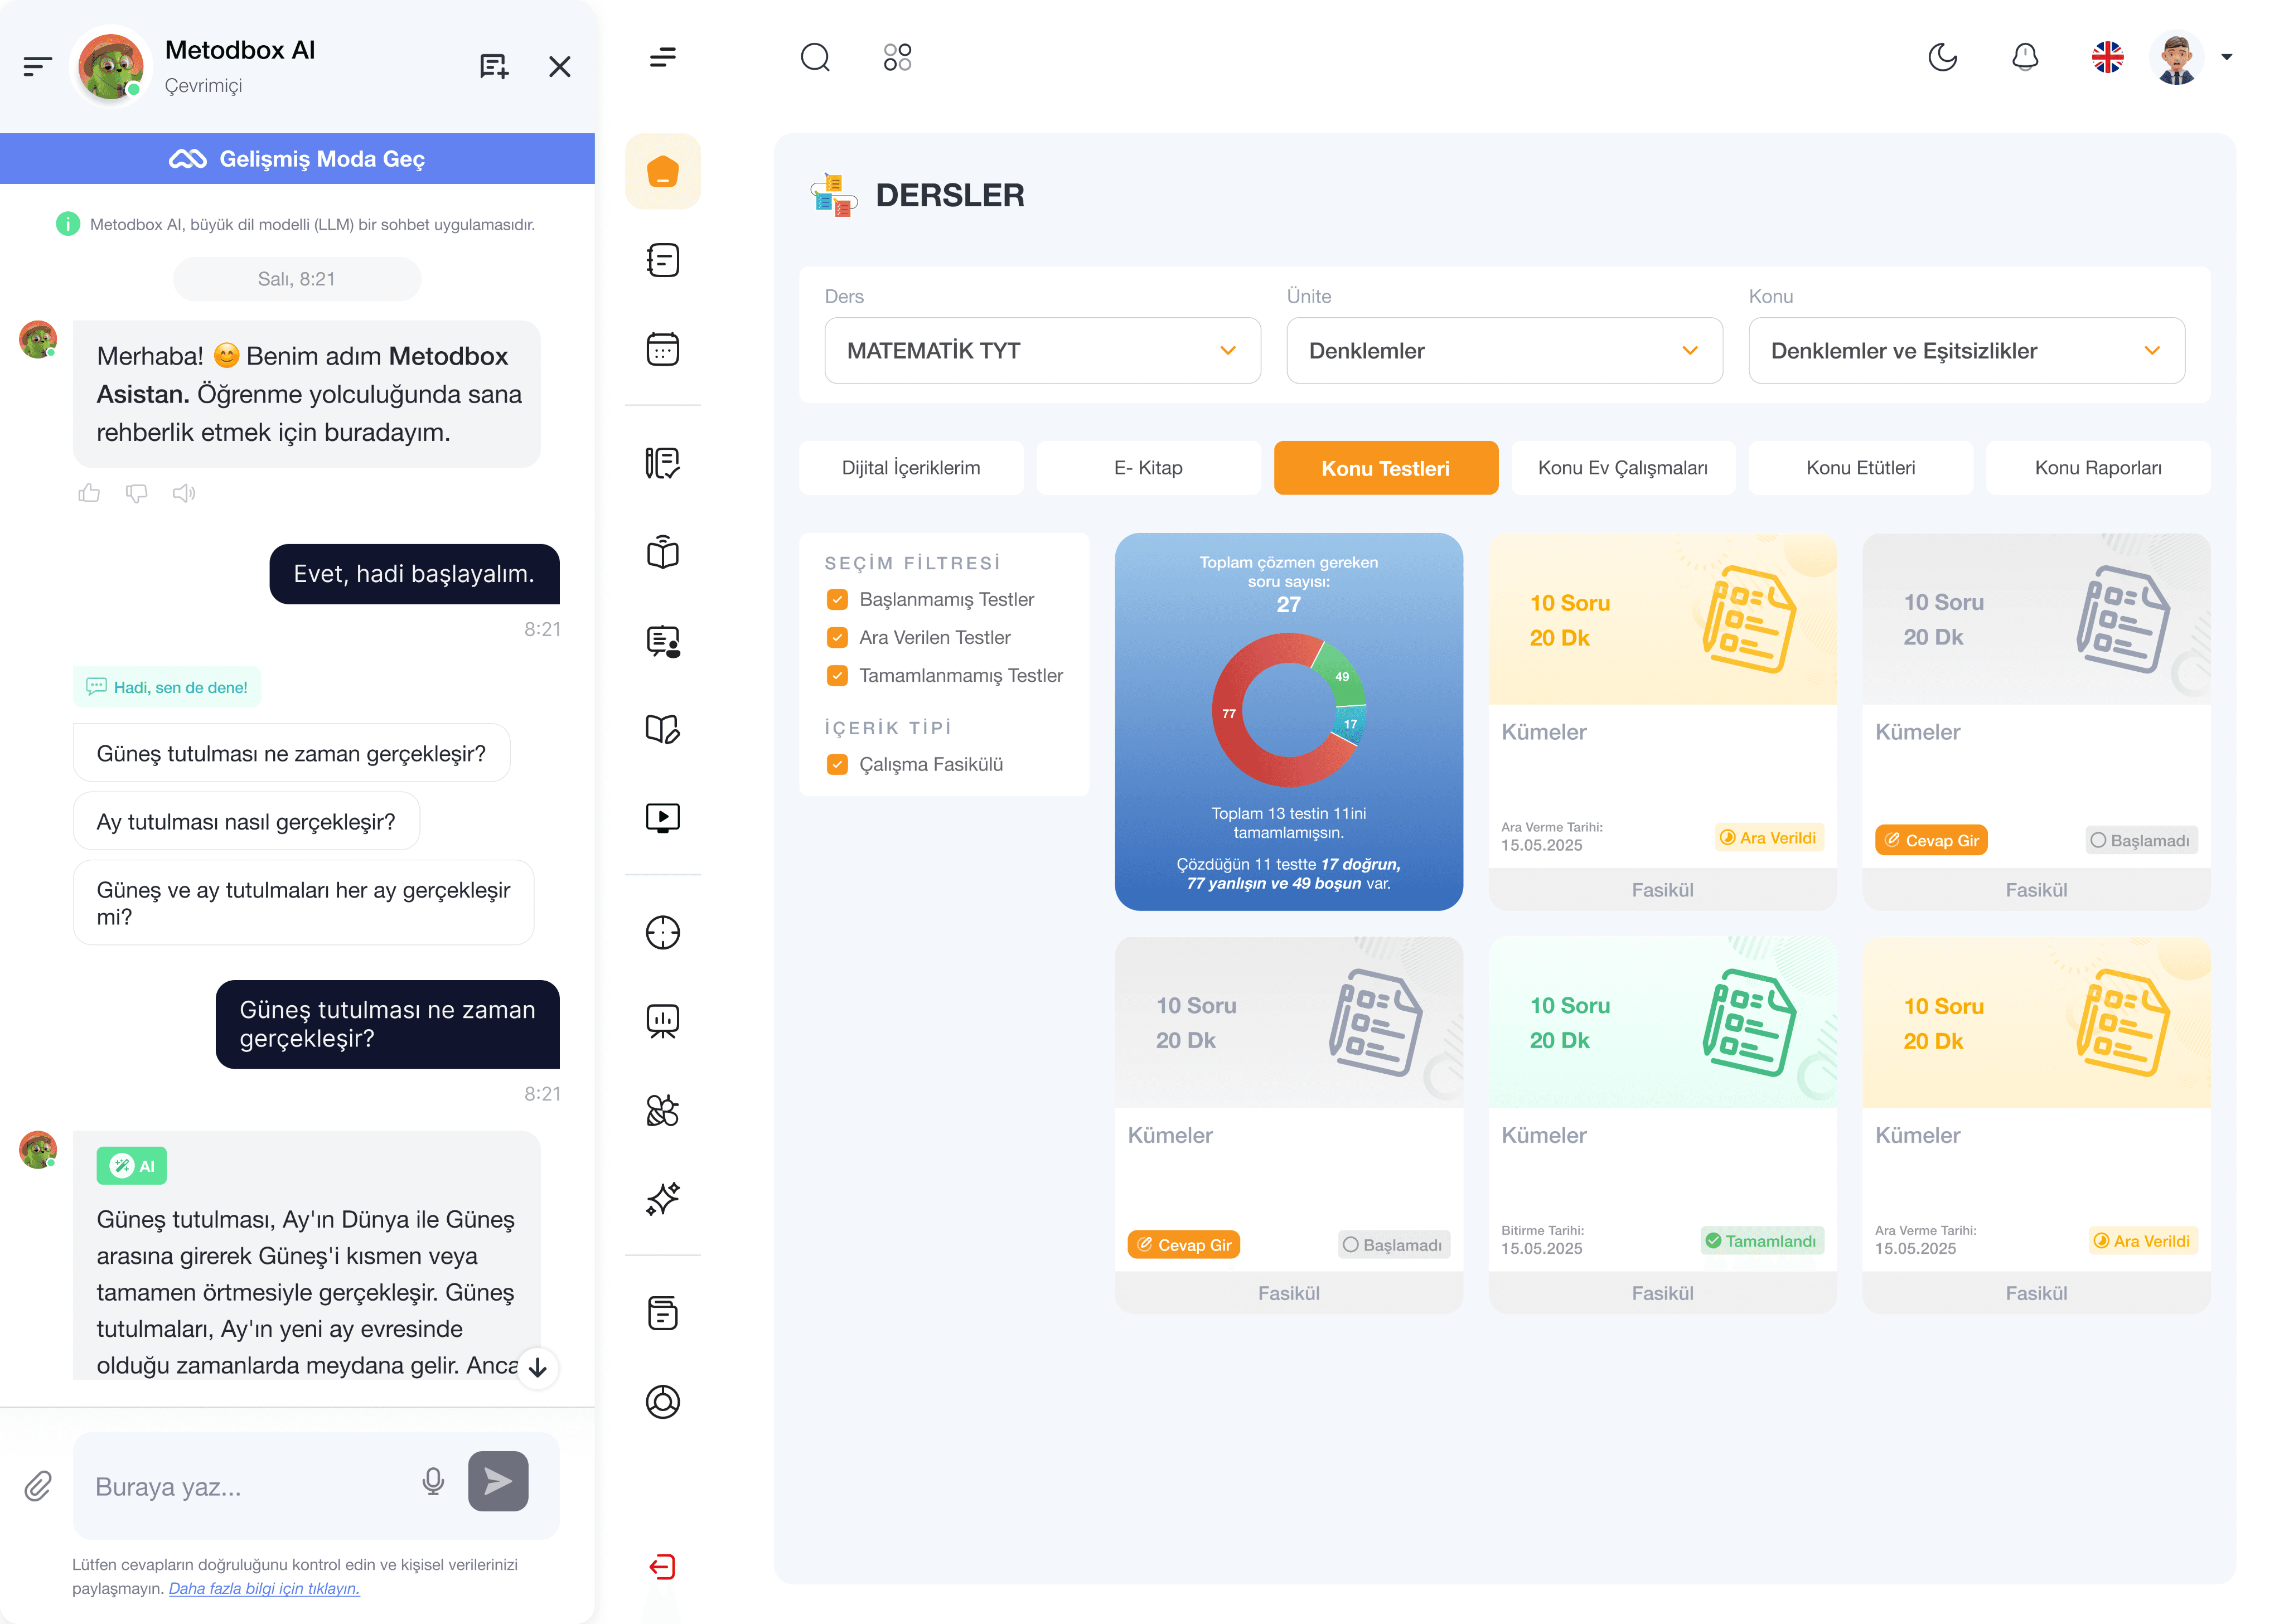Click the thumbs up icon under greeting

pyautogui.click(x=89, y=493)
